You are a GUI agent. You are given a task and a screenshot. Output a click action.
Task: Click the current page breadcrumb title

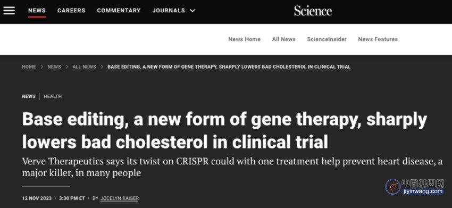pos(229,66)
